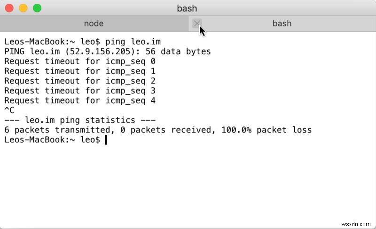Click the icmp_seq 2 timeout line
376x229 pixels.
(x=80, y=81)
